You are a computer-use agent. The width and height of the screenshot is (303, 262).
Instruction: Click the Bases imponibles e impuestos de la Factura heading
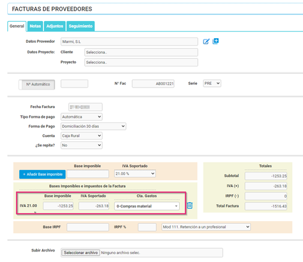[x=88, y=186]
